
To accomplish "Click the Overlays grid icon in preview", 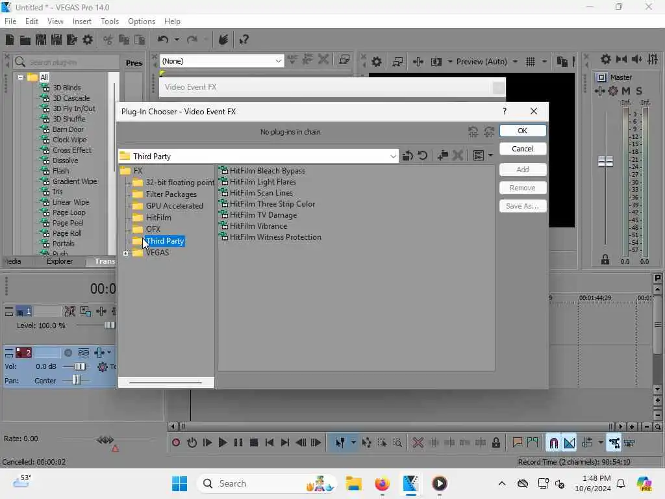I will [x=531, y=62].
